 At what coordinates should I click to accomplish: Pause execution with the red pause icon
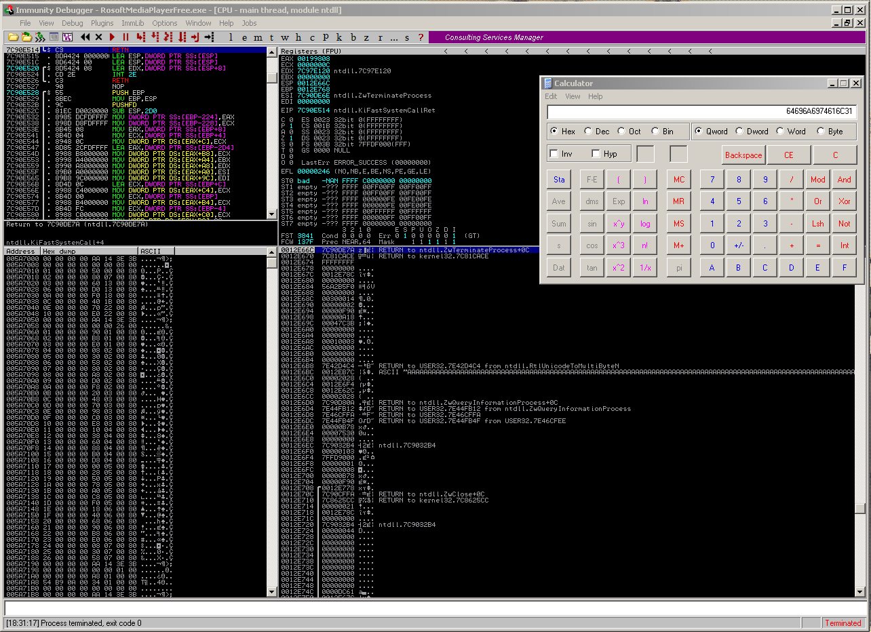point(125,37)
